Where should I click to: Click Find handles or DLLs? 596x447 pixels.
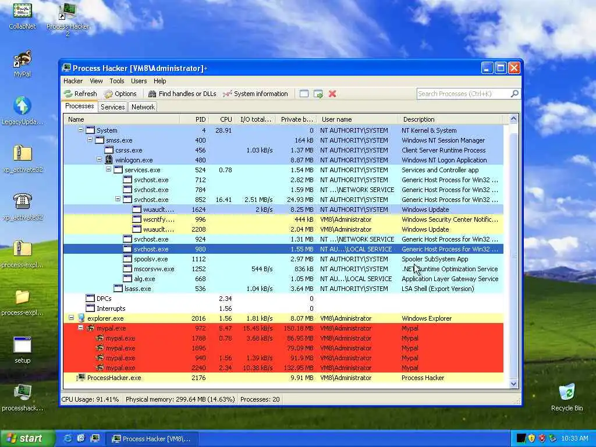pyautogui.click(x=182, y=94)
